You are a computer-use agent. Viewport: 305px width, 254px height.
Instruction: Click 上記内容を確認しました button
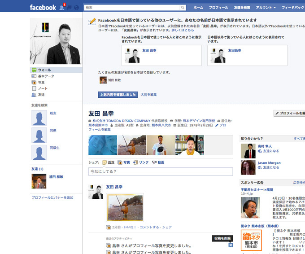118,95
